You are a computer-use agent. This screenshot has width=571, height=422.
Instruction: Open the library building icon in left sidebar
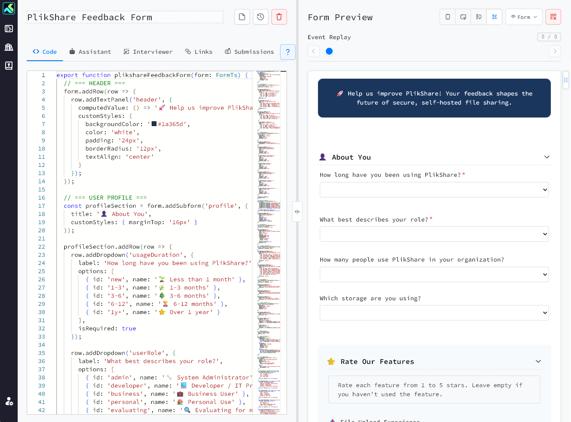[9, 47]
